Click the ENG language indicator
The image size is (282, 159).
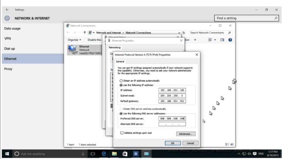[261, 154]
